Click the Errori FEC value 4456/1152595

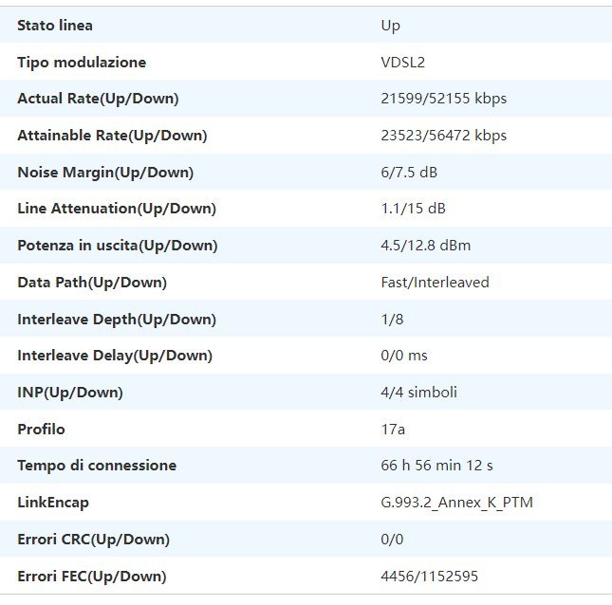click(x=429, y=577)
